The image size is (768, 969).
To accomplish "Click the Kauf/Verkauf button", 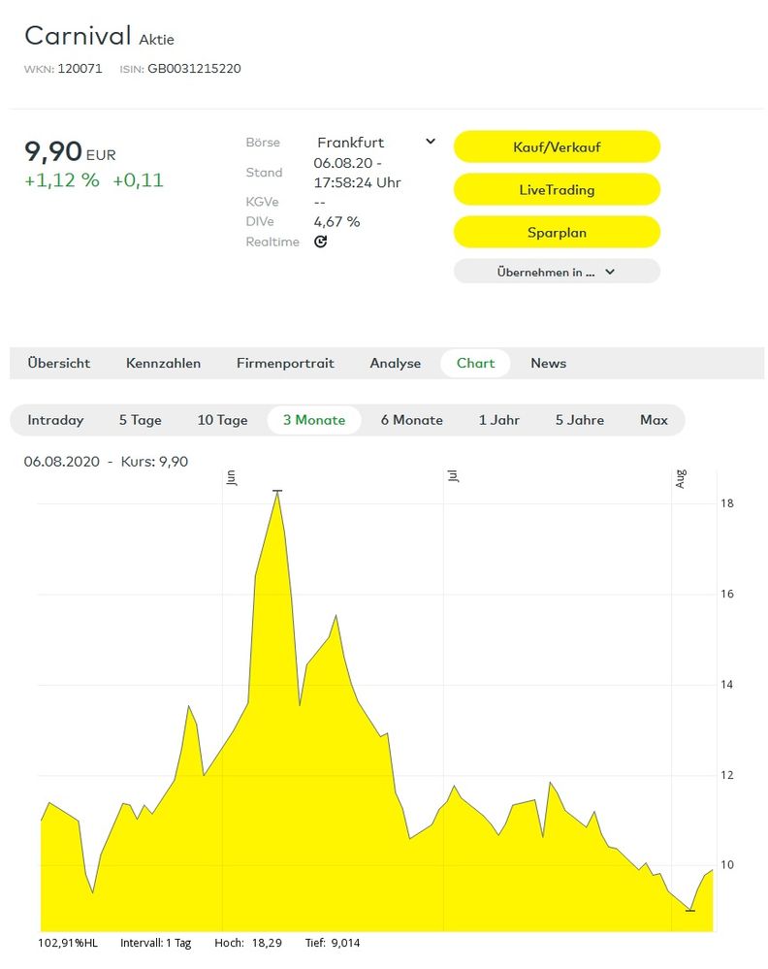I will (x=557, y=146).
